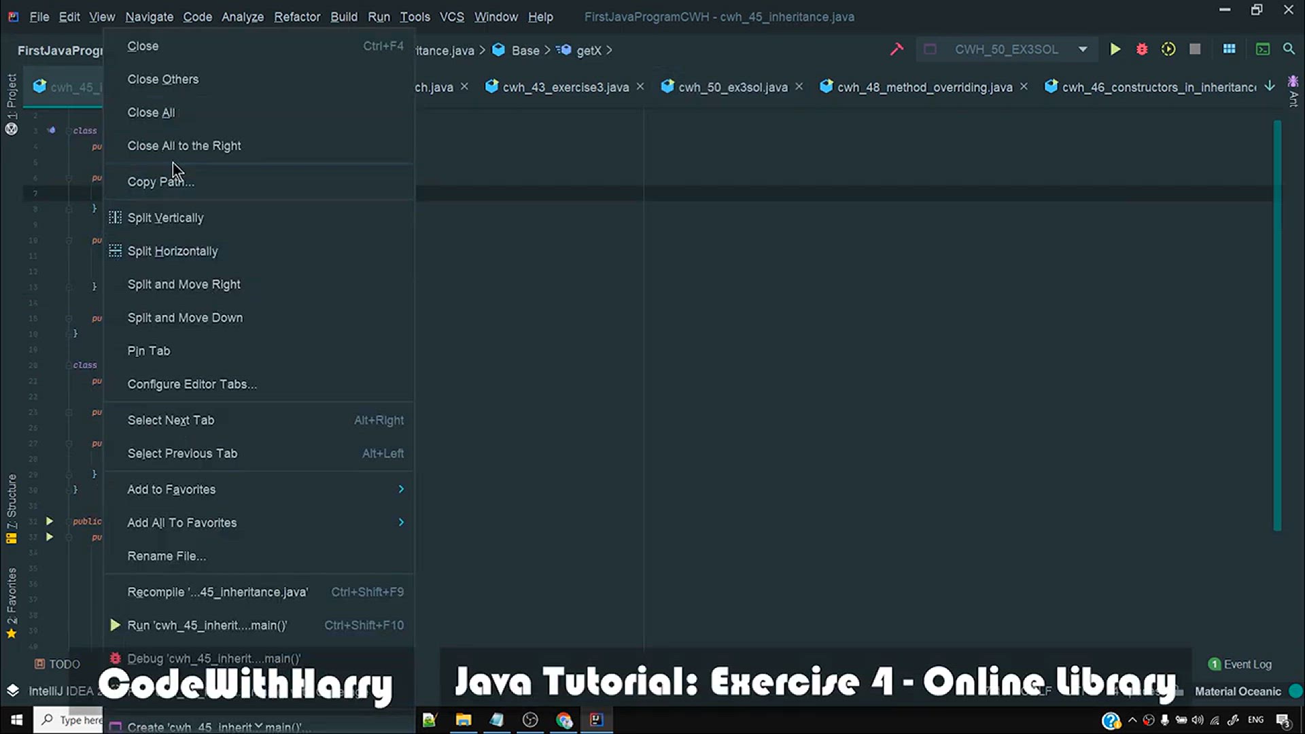This screenshot has width=1305, height=734.
Task: Open Configure Editor Tabs option
Action: tap(259, 385)
